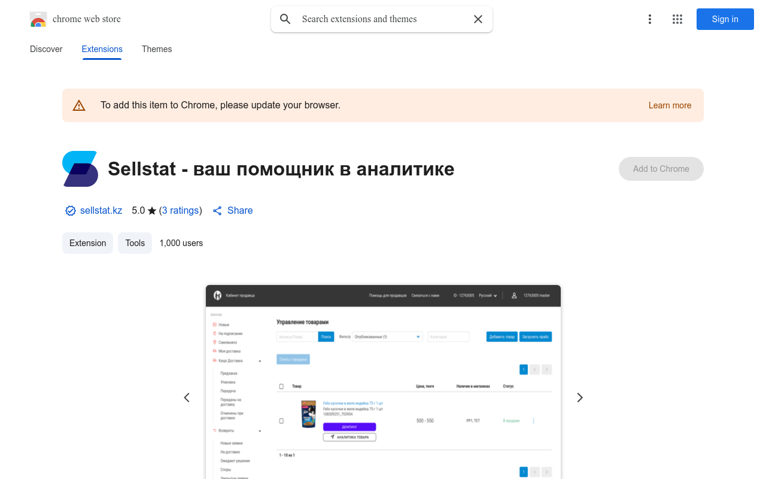This screenshot has height=479, width=766.
Task: Click the search magnifier icon
Action: tap(285, 19)
